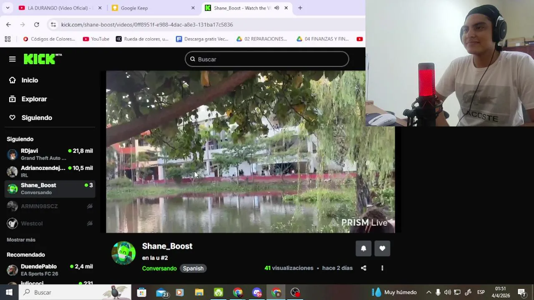Image resolution: width=534 pixels, height=300 pixels.
Task: Click the Spanish language tag
Action: click(193, 268)
